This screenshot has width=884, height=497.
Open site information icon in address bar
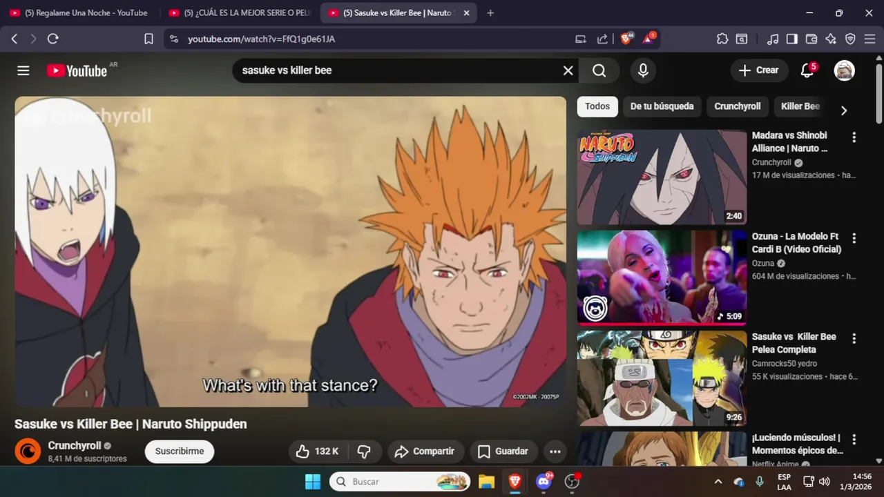[173, 39]
